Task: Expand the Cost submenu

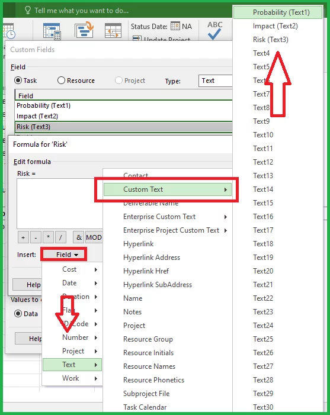Action: [x=72, y=269]
